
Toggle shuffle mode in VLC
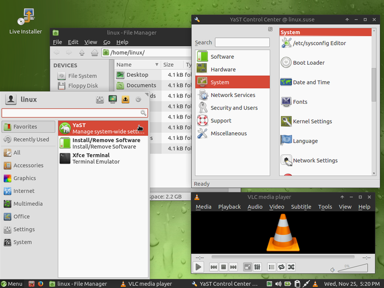[291, 267]
